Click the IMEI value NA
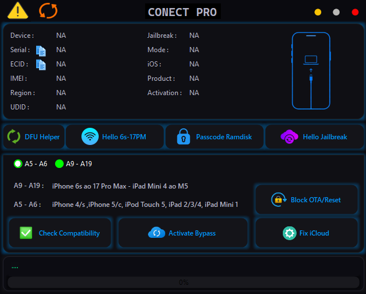The image size is (366, 294). [61, 79]
